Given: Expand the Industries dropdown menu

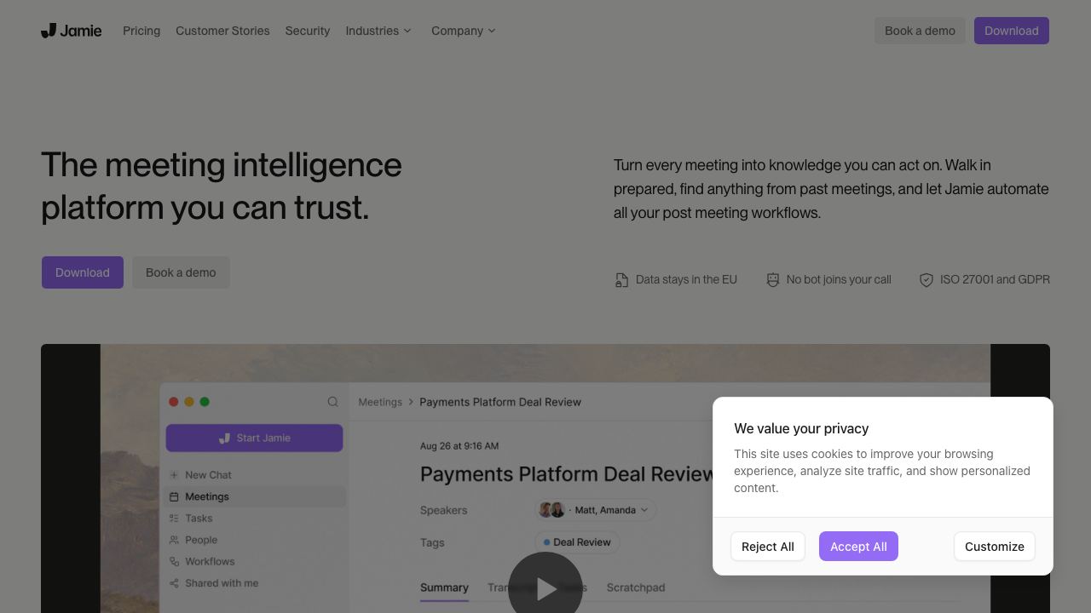Looking at the screenshot, I should pyautogui.click(x=378, y=31).
